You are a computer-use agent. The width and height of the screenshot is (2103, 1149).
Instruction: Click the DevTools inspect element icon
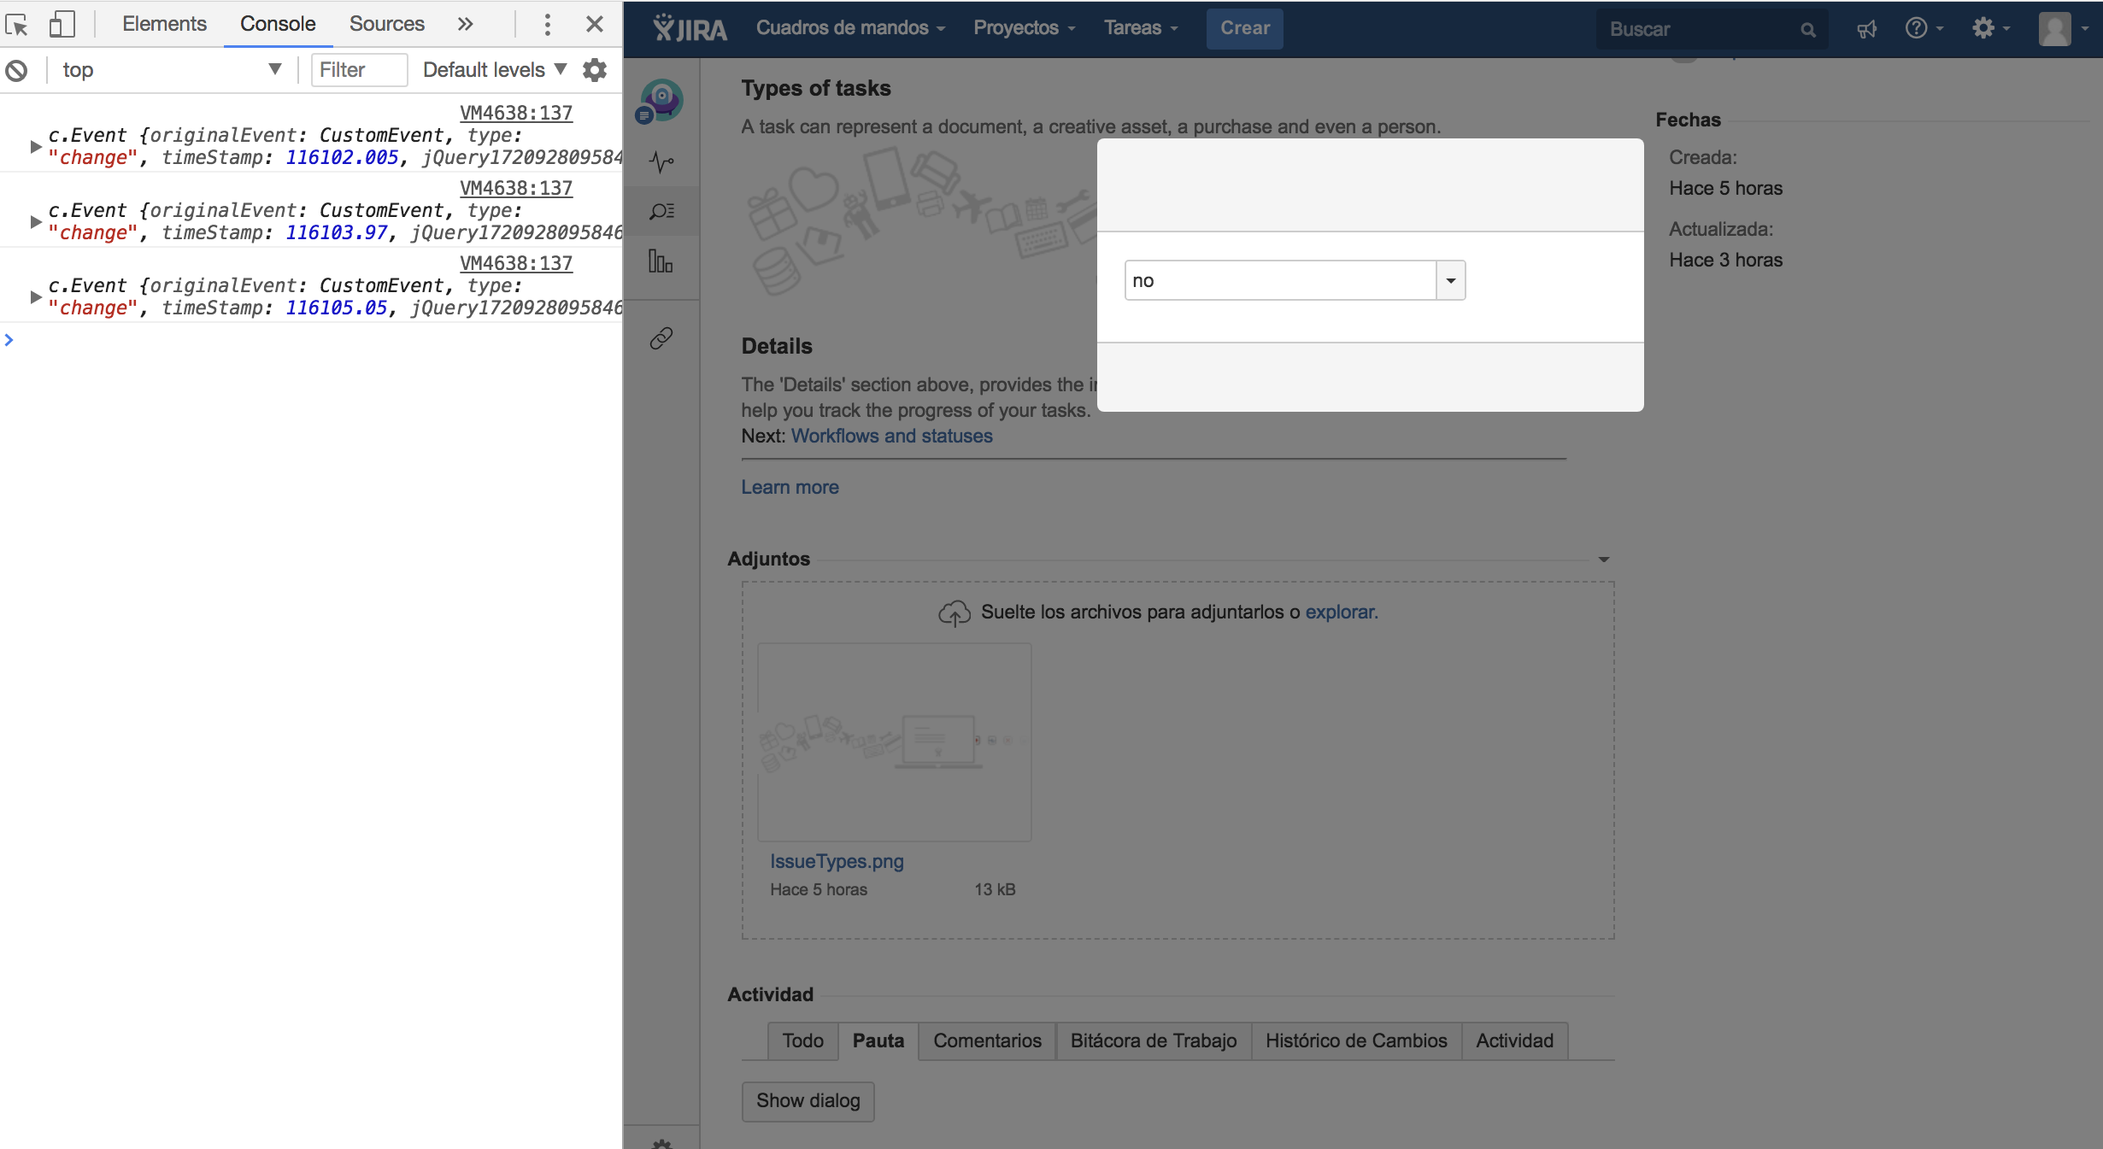16,24
